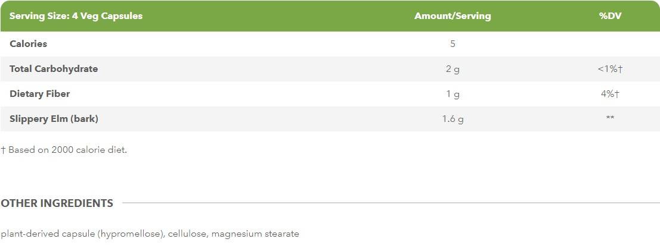Click the 2000 calorie diet footnote
Screen dimensions: 660x245
point(64,150)
